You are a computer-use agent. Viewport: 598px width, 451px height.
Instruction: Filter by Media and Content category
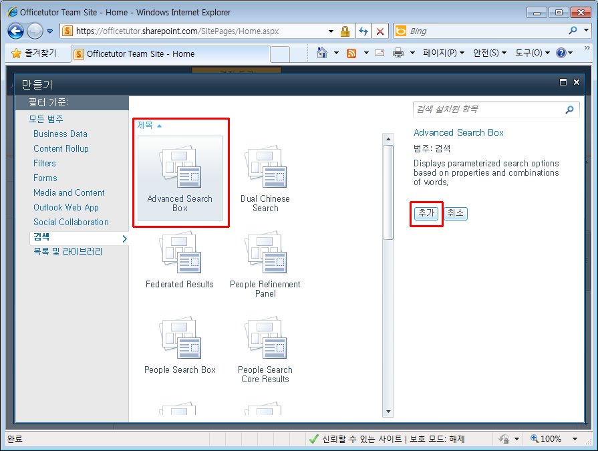tap(69, 192)
